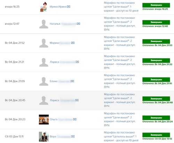This screenshot has height=143, width=174.
Task: Click money icon next to Марина
Action: point(73,43)
